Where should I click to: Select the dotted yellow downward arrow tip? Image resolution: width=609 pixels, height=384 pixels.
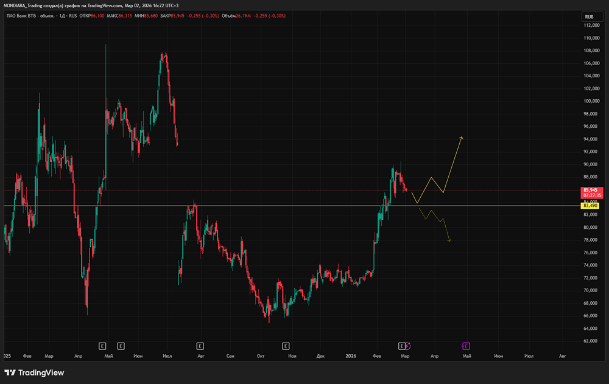449,241
